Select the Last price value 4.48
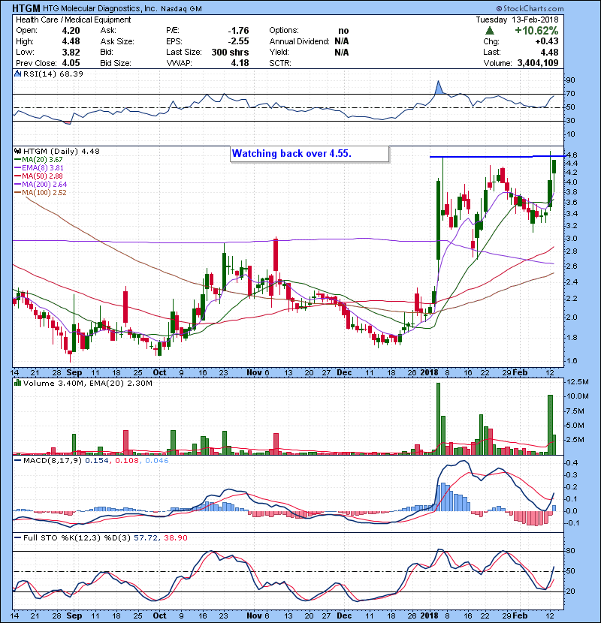 549,52
